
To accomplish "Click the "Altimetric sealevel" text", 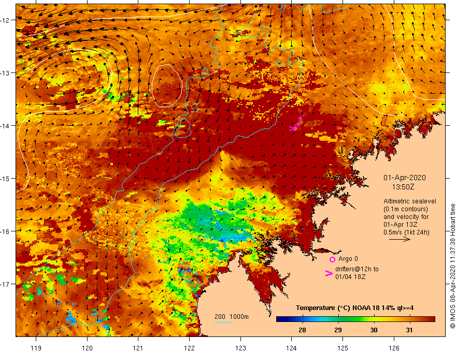I will point(410,201).
